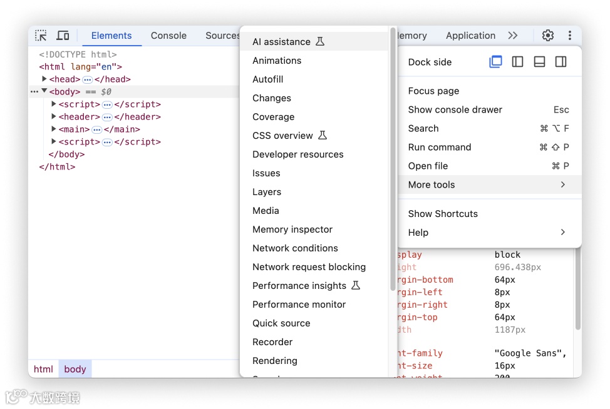
Task: Select the closing body tag line
Action: tap(66, 154)
